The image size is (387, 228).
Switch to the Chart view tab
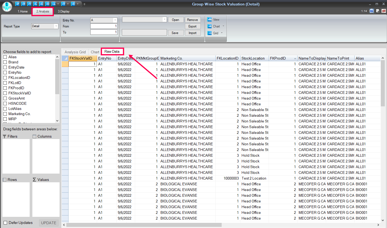click(95, 52)
